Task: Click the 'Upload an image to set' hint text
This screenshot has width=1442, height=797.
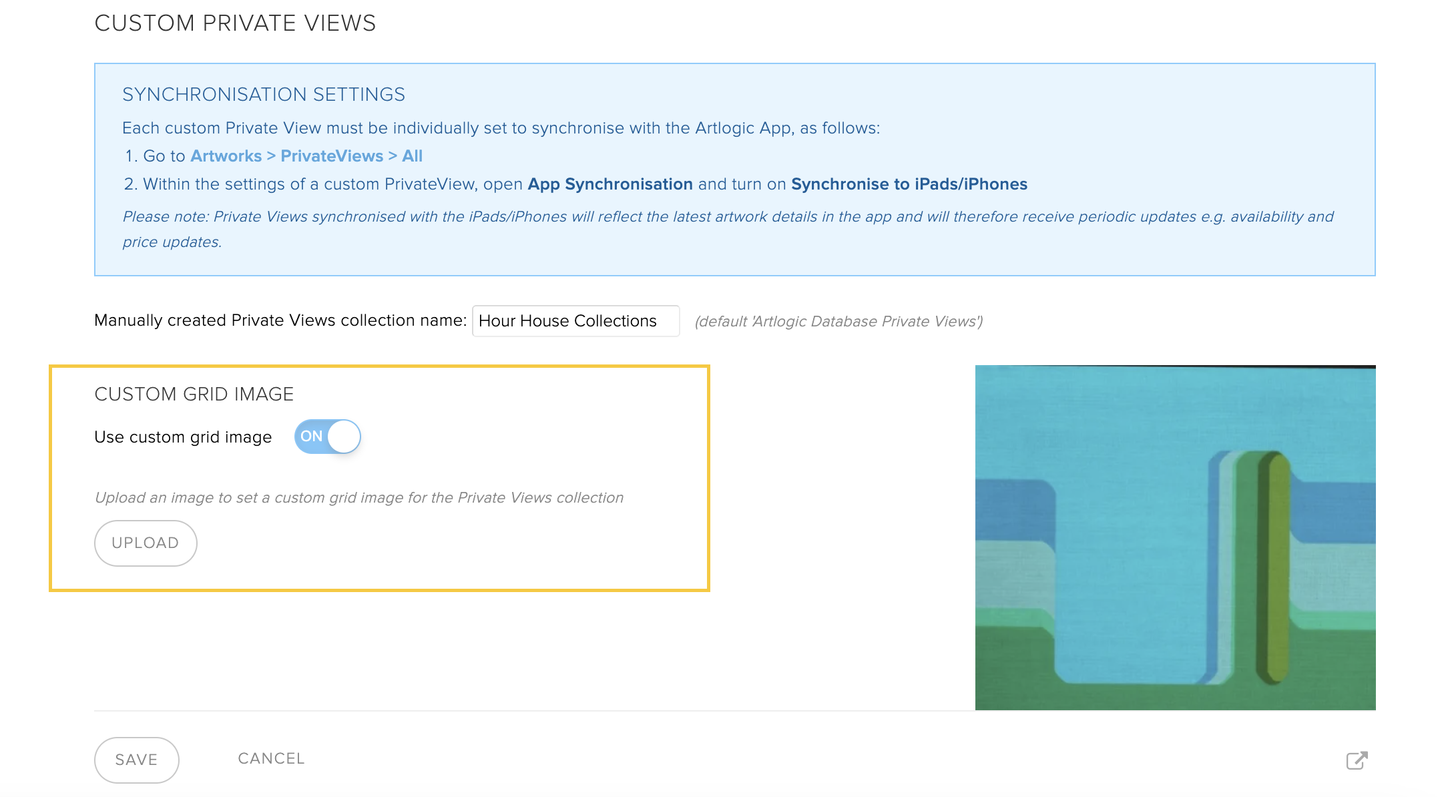Action: [x=359, y=498]
